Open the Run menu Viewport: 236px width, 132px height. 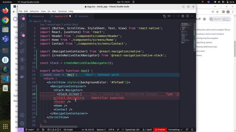point(54,11)
